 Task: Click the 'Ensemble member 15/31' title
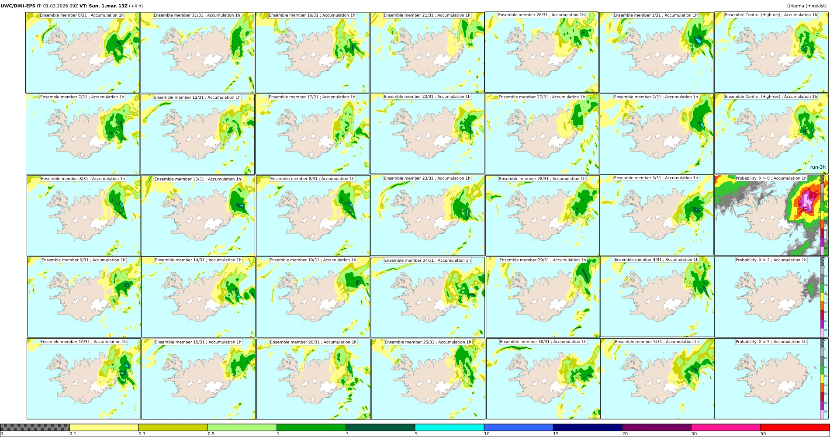198,342
